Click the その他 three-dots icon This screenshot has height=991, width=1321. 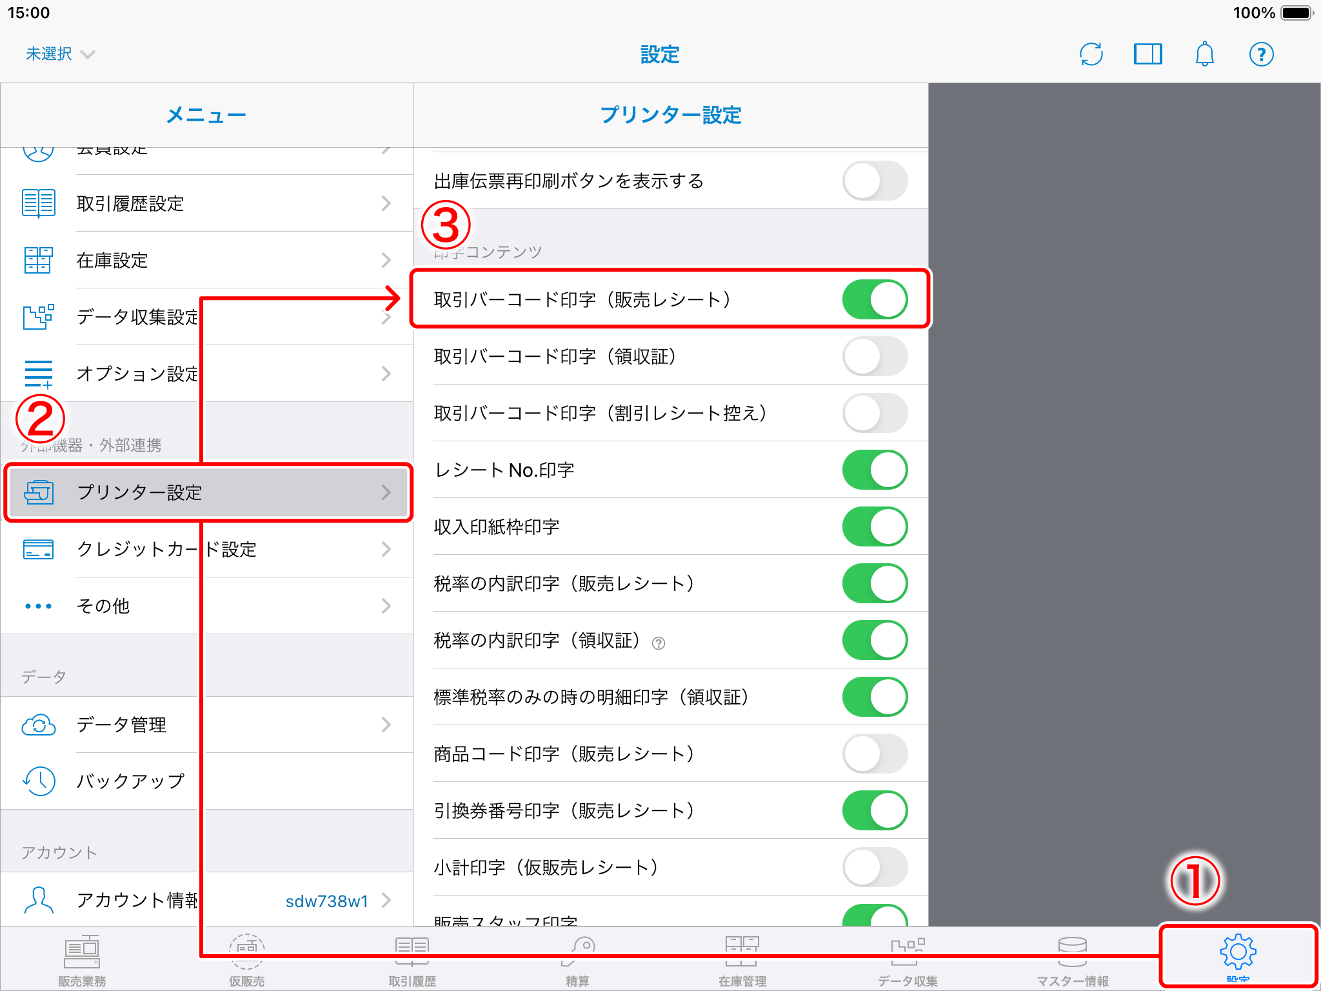coord(39,606)
